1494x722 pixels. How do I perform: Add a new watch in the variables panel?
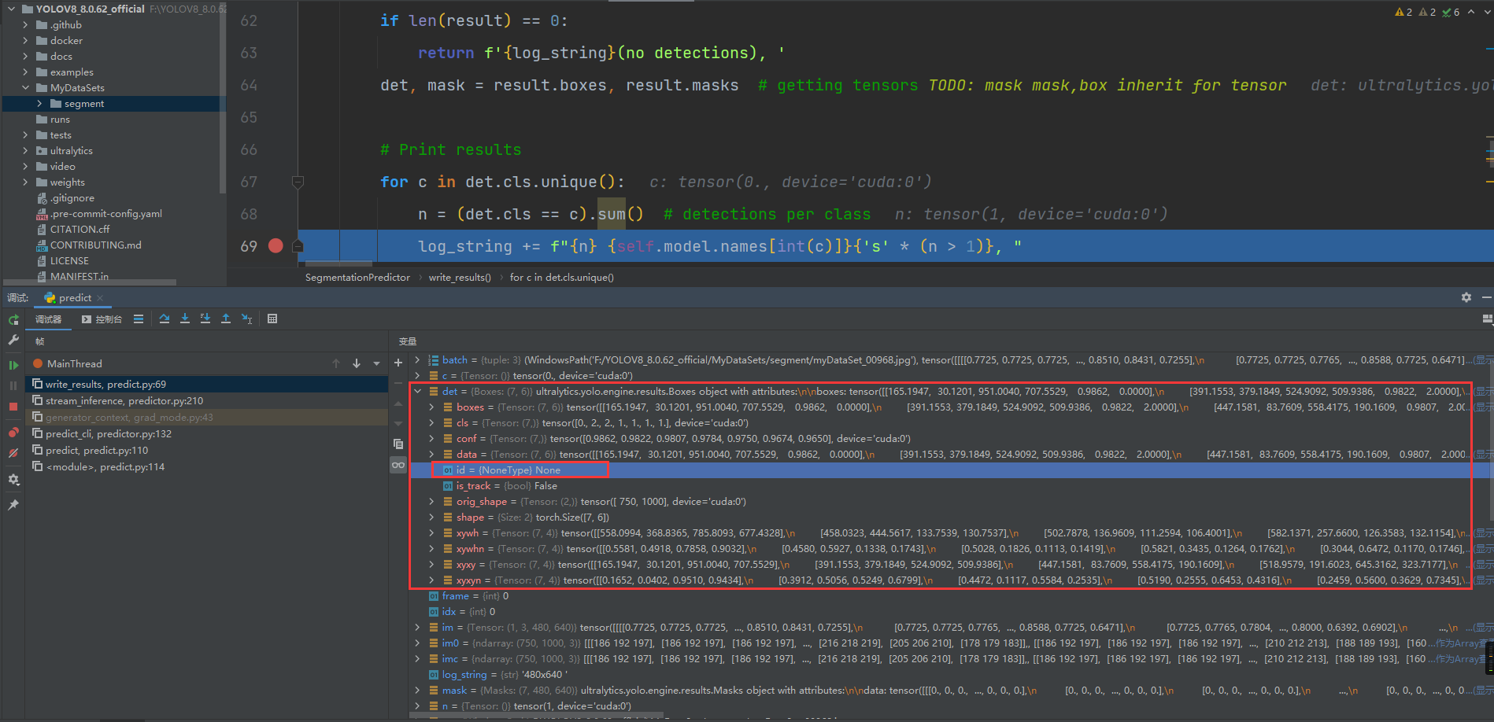click(398, 363)
